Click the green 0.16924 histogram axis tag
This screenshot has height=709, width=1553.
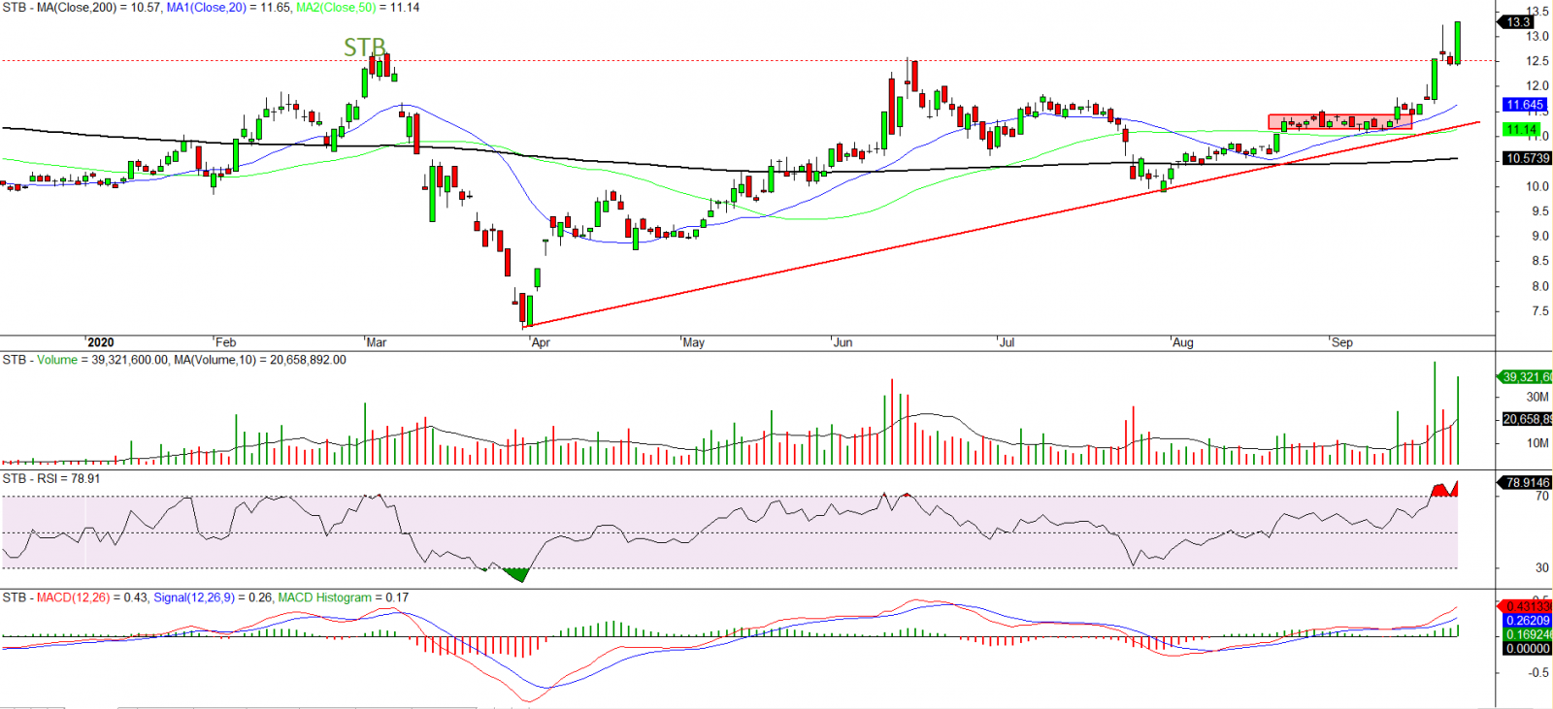(1527, 635)
